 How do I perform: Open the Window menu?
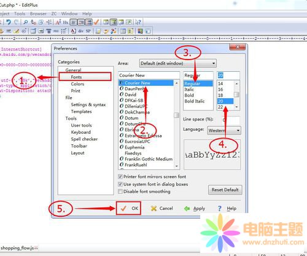[69, 14]
